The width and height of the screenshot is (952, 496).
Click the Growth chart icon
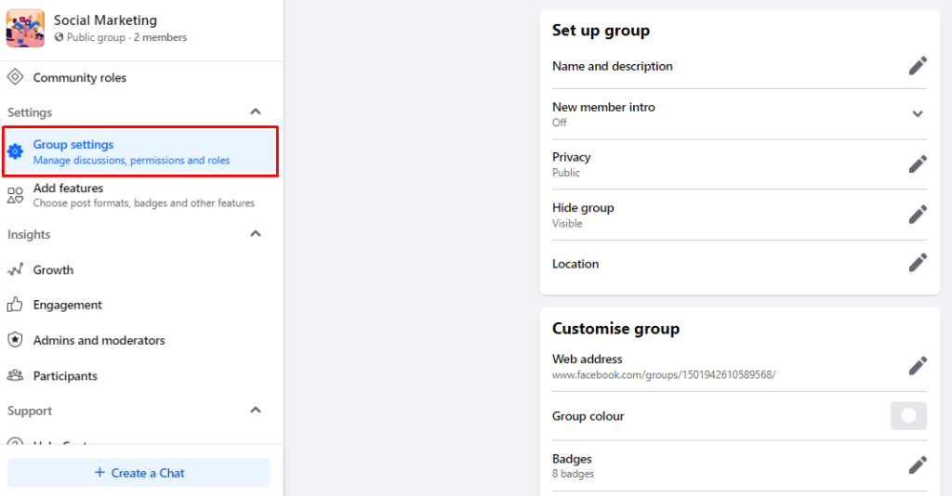pyautogui.click(x=15, y=269)
